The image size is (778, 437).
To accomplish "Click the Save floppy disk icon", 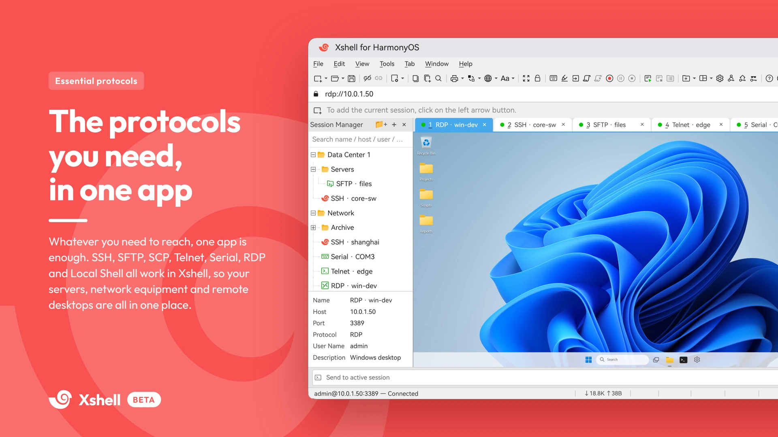I will pos(352,78).
